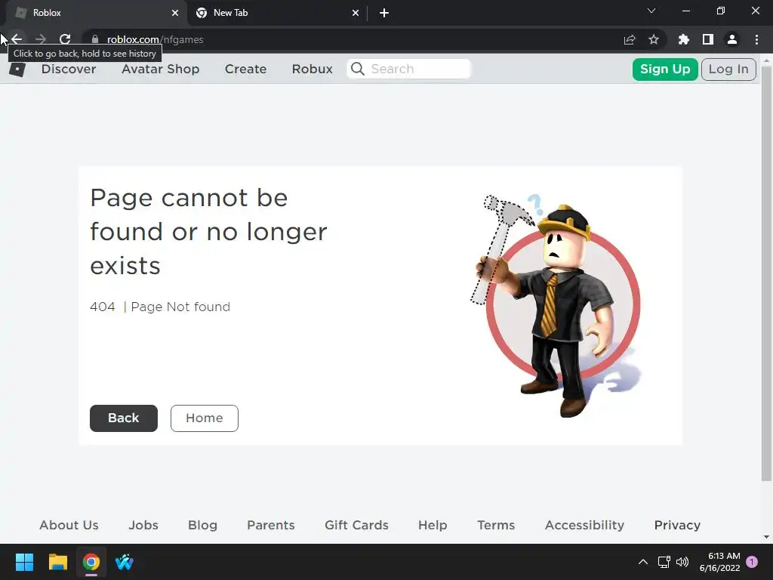Click the green Sign Up button
This screenshot has width=773, height=580.
[x=665, y=69]
